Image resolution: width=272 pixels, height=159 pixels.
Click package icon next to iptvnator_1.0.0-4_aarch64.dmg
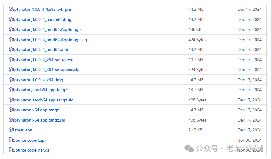[x=11, y=19]
